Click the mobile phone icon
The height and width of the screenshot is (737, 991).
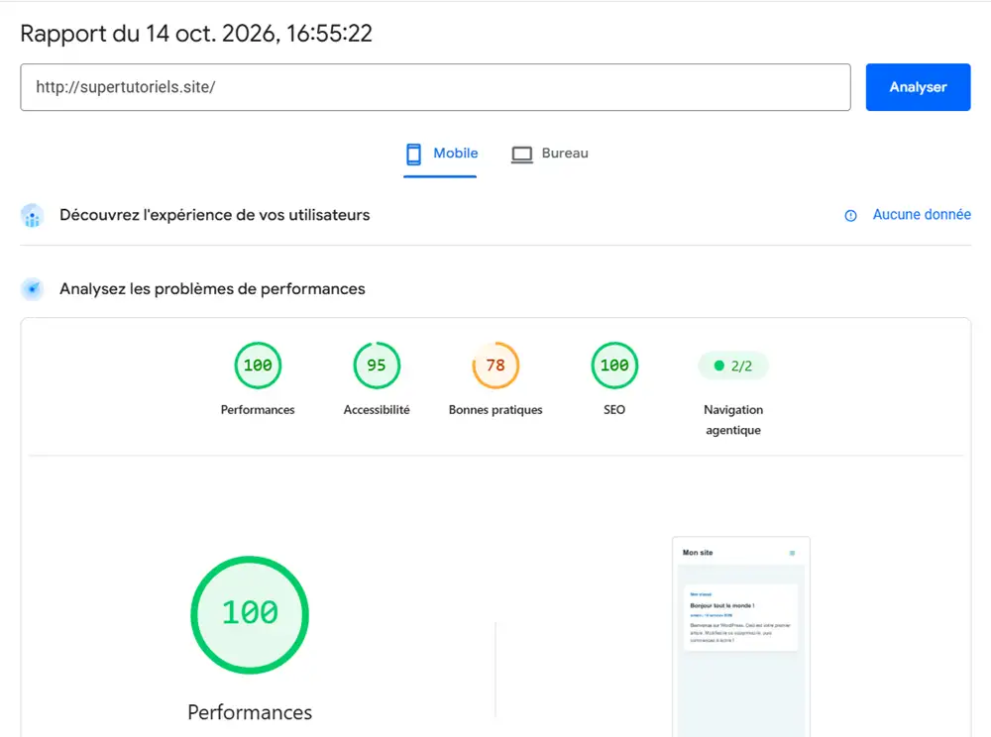tap(413, 154)
